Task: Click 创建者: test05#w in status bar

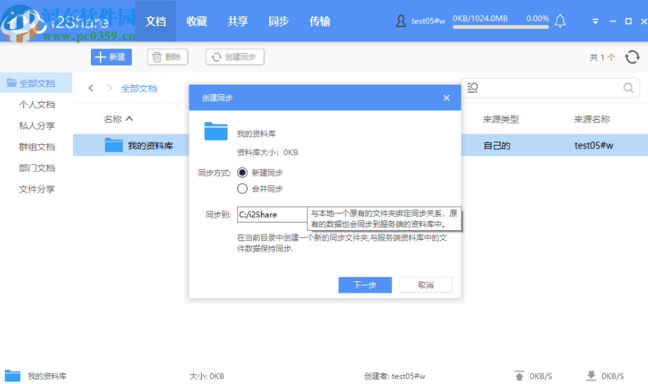Action: tap(395, 376)
